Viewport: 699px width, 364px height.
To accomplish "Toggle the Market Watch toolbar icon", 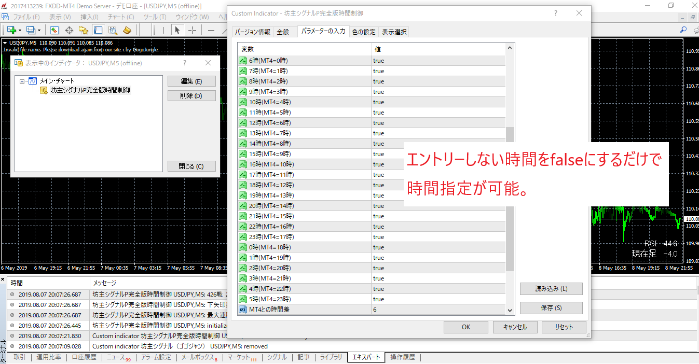I will pyautogui.click(x=54, y=30).
